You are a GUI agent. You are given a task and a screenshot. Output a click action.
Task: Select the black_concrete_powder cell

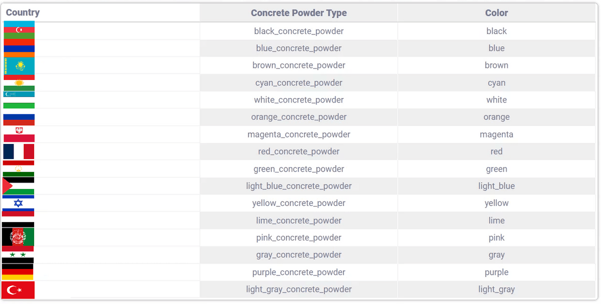[x=298, y=31]
